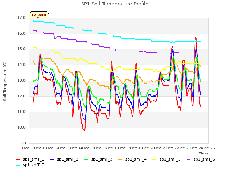This screenshot has height=172, width=230.
Task: Click the Dec 21 x-axis date label
Action: tap(160, 148)
